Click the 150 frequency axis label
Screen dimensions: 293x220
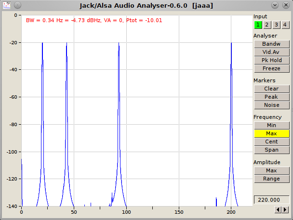[x=179, y=212]
